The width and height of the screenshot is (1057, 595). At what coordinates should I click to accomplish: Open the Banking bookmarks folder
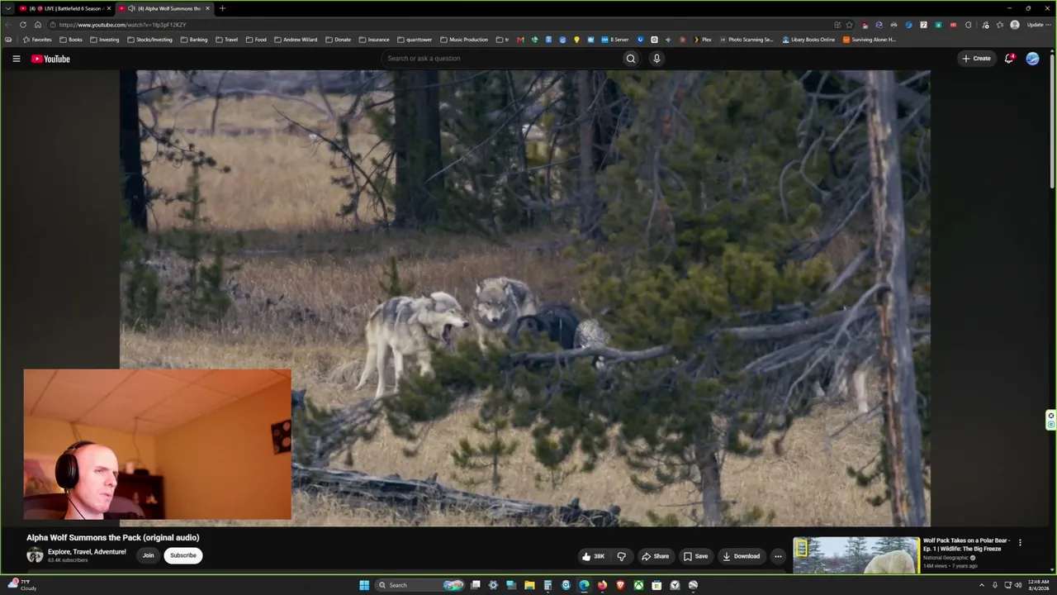pos(194,40)
